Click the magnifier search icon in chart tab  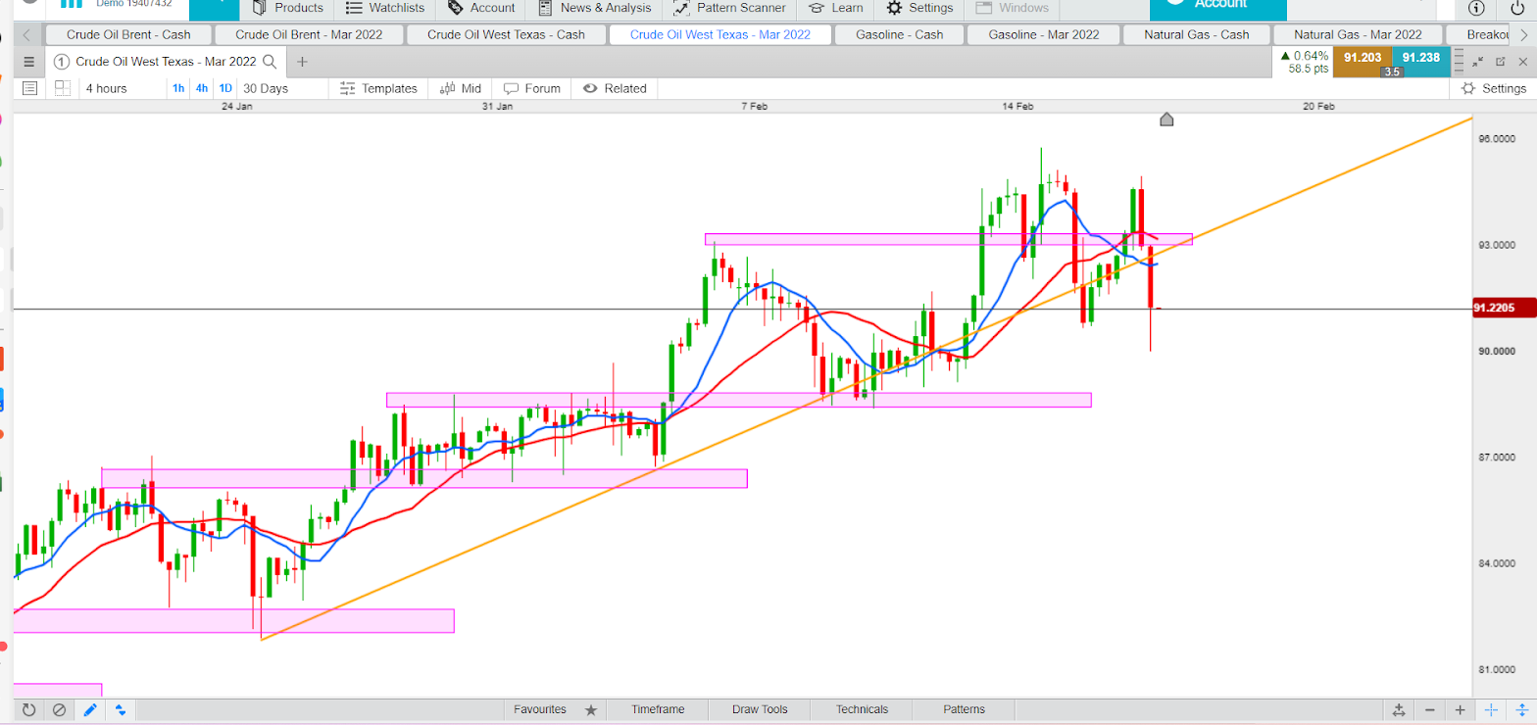(x=269, y=62)
